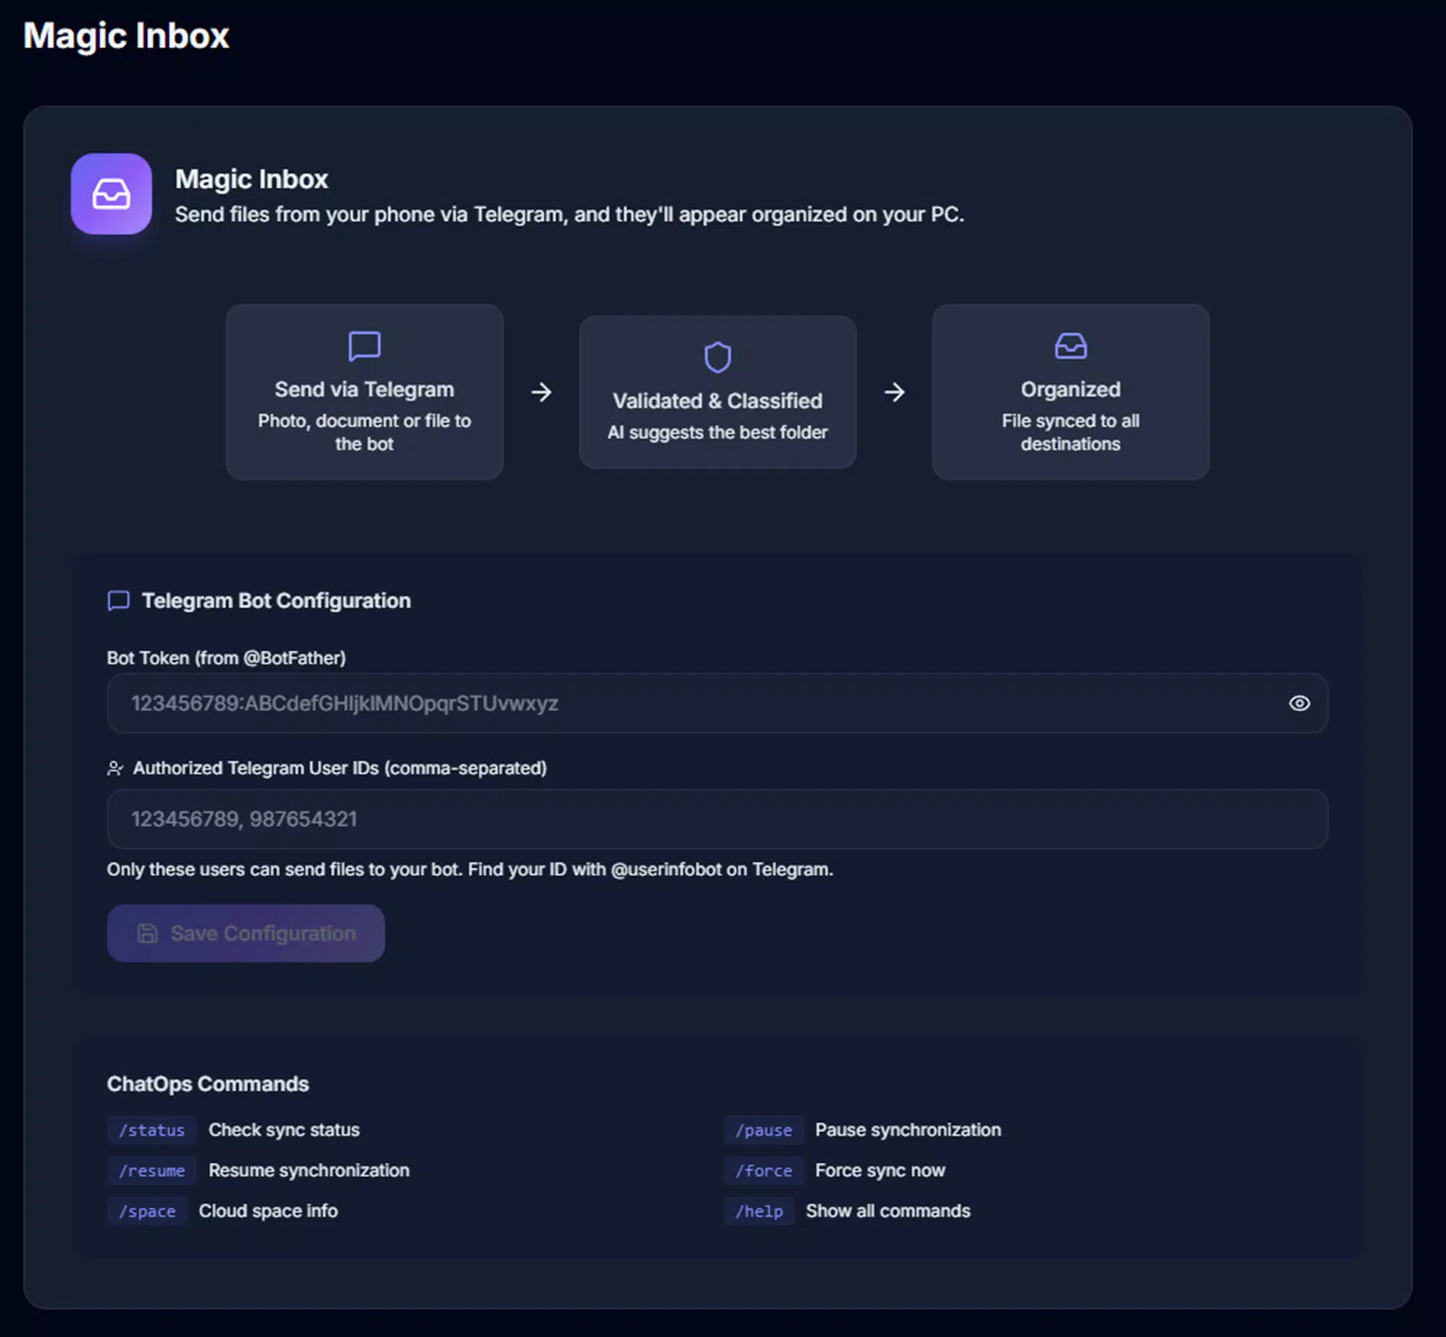The height and width of the screenshot is (1337, 1446).
Task: Click the AI suggests the best folder text
Action: [x=717, y=433]
